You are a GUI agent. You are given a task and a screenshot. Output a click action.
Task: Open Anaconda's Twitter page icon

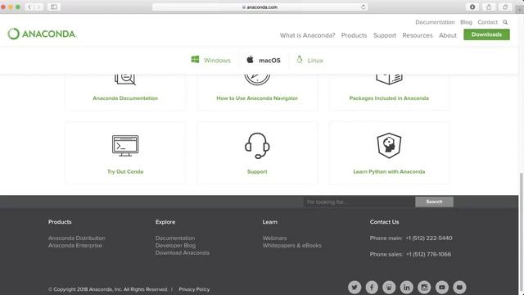pos(355,287)
